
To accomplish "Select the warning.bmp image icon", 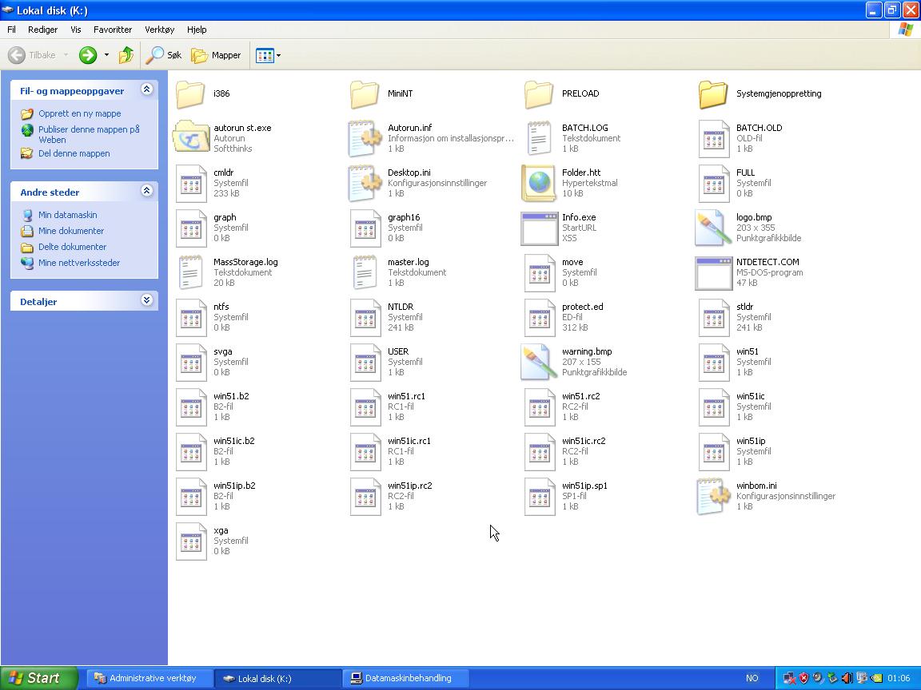I will [539, 362].
